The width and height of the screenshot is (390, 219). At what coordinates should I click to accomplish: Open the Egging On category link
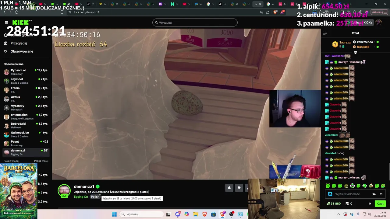[81, 197]
